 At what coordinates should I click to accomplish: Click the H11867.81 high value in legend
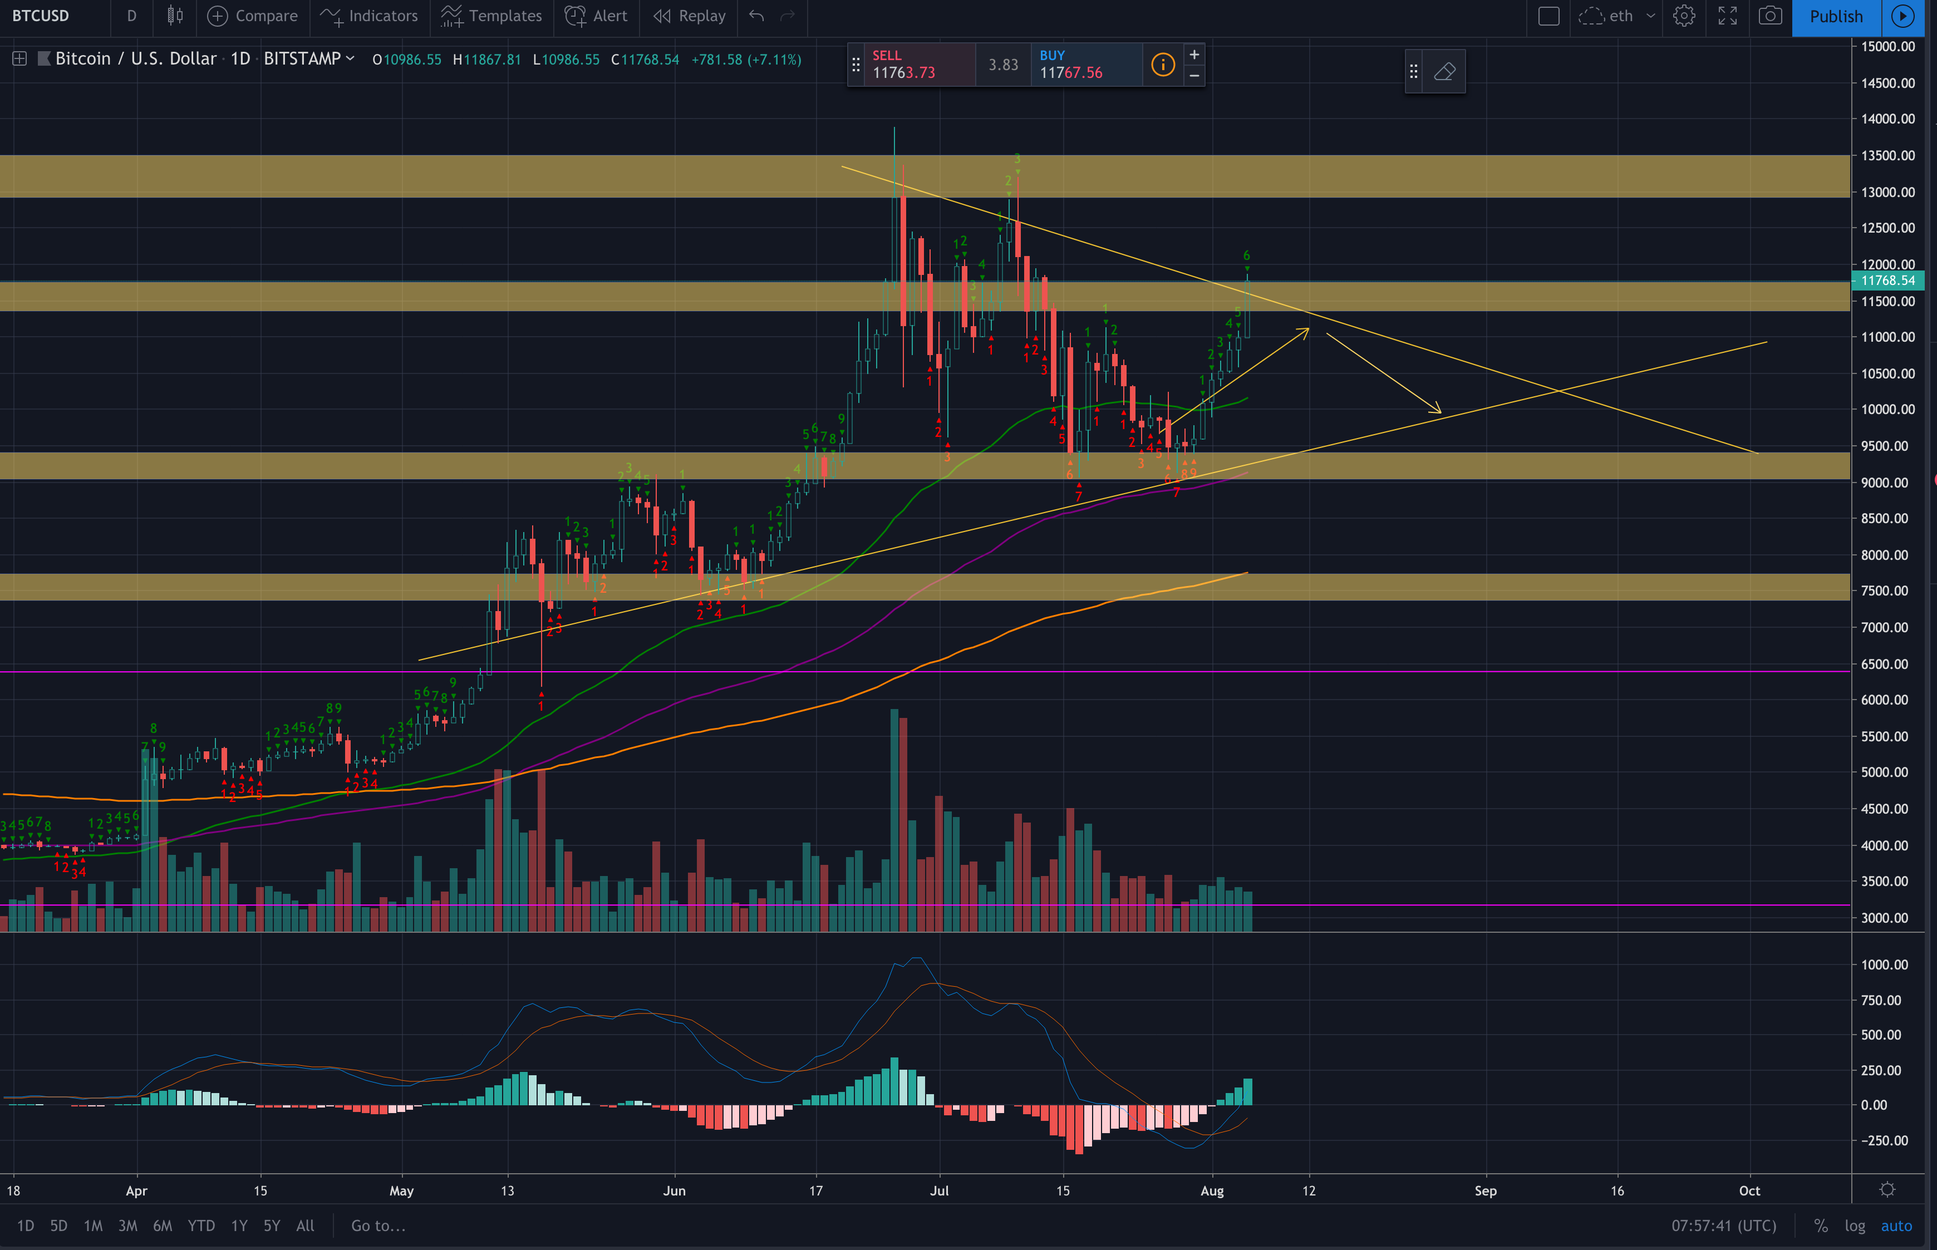click(487, 59)
